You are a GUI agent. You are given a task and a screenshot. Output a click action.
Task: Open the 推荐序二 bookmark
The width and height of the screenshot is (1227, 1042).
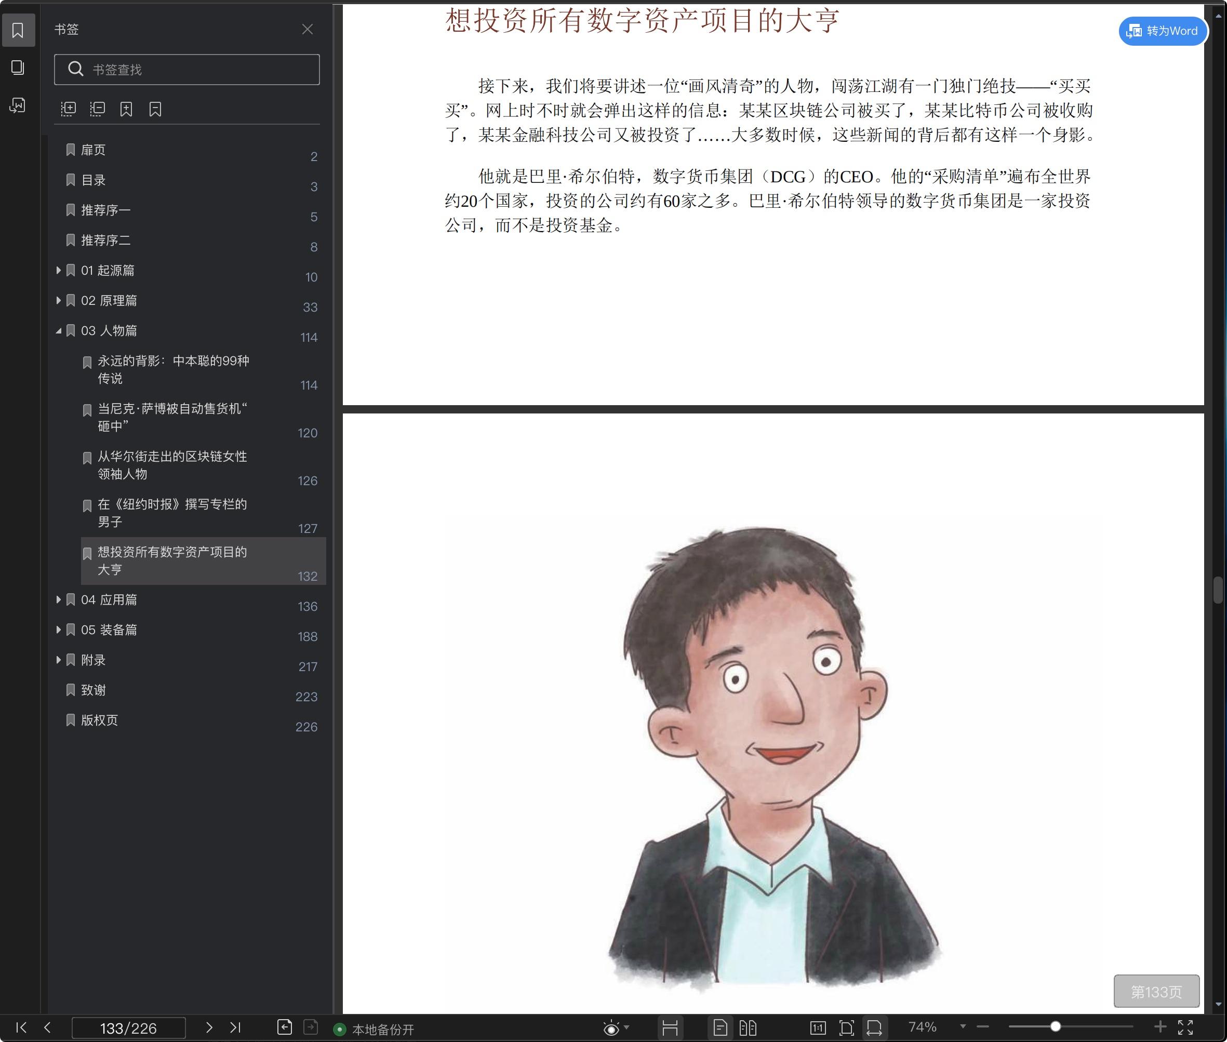106,241
